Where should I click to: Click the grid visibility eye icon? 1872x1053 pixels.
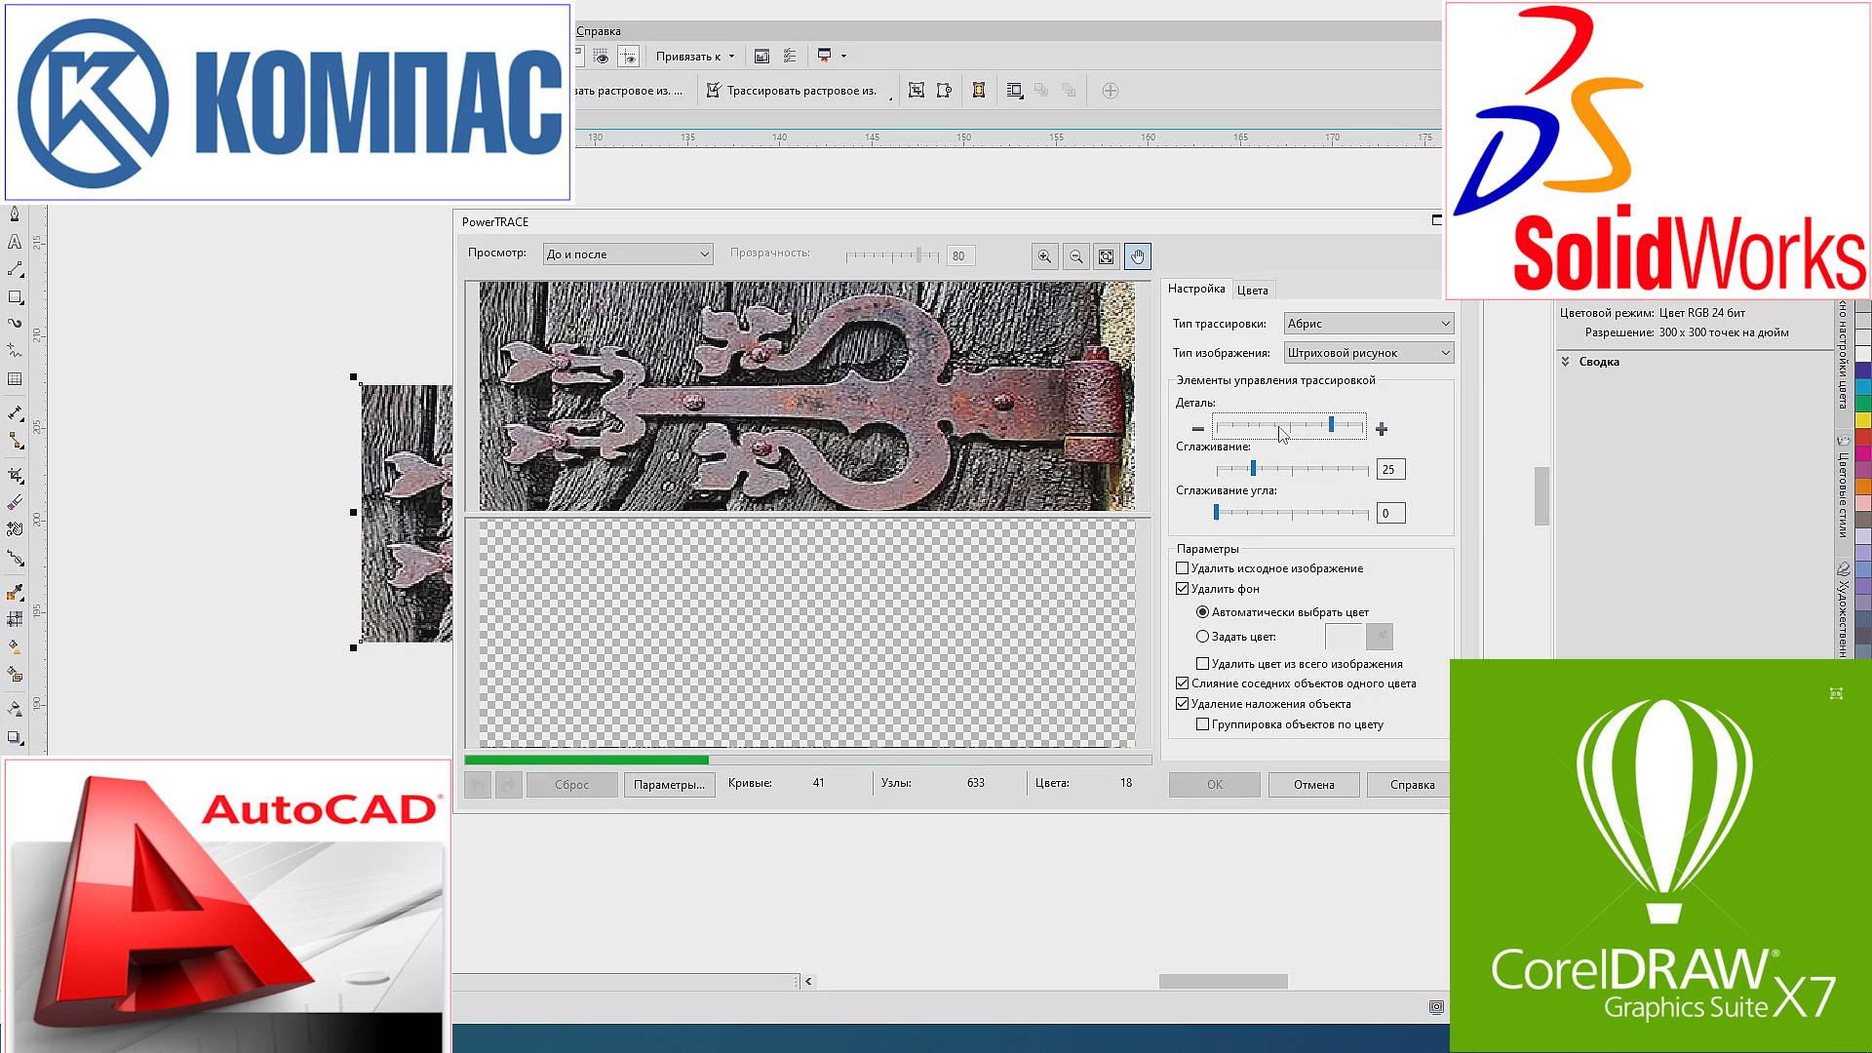pyautogui.click(x=602, y=57)
